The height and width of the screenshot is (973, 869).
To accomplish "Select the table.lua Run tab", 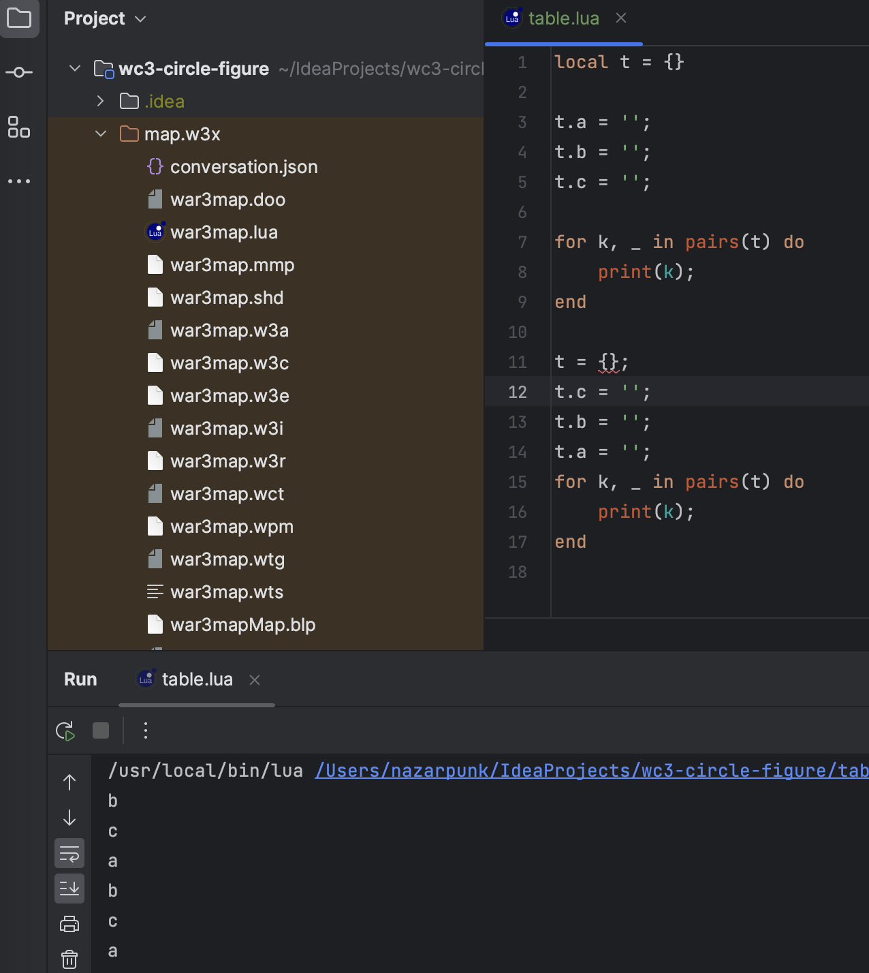I will [x=196, y=679].
